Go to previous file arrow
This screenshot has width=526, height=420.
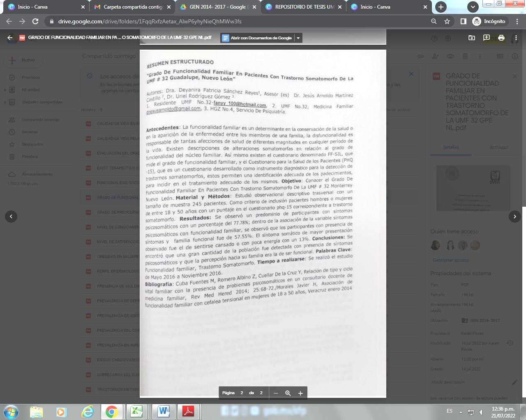(11, 216)
